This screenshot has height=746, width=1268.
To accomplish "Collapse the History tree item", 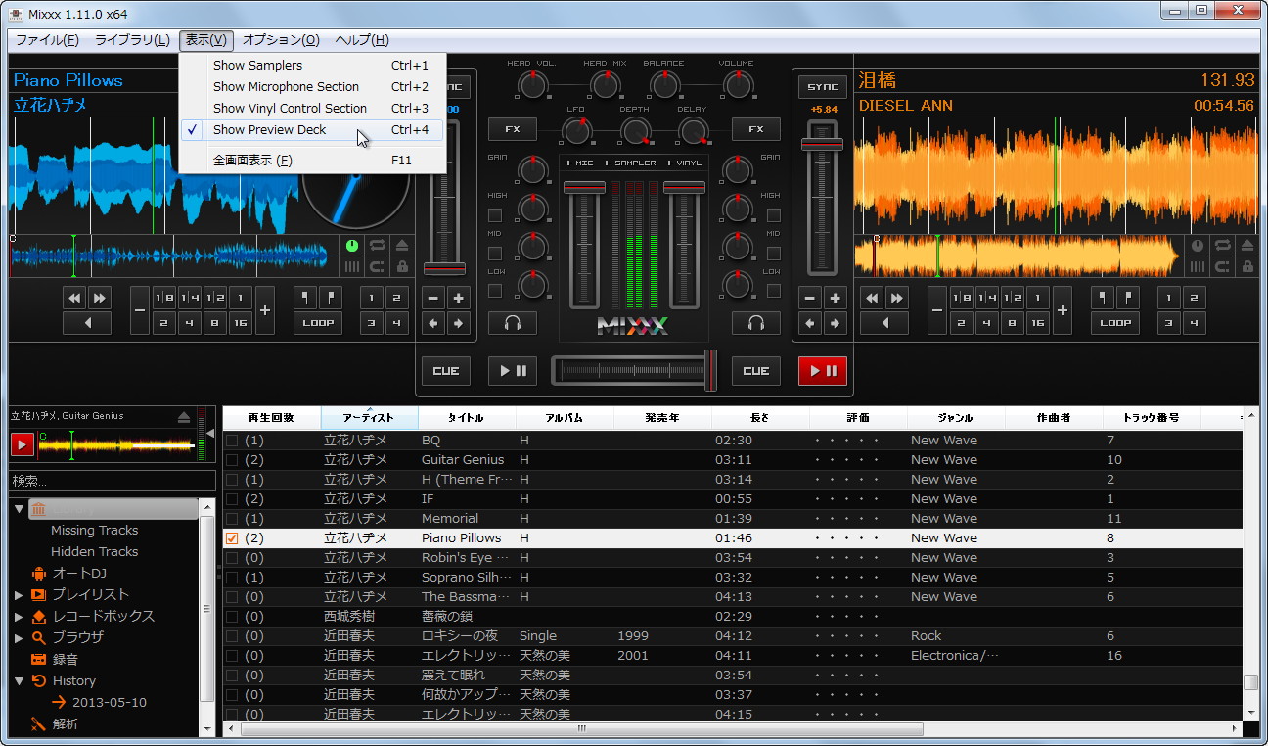I will pos(17,680).
